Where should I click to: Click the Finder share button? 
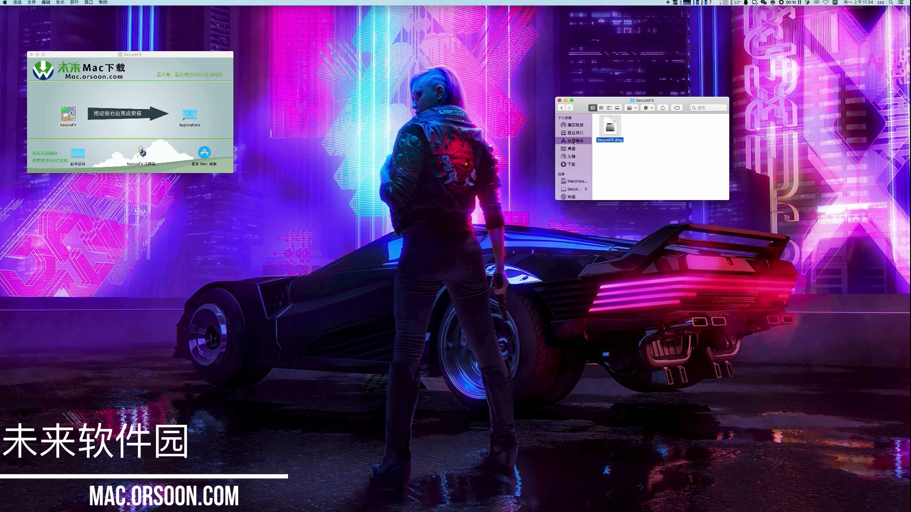pyautogui.click(x=663, y=108)
